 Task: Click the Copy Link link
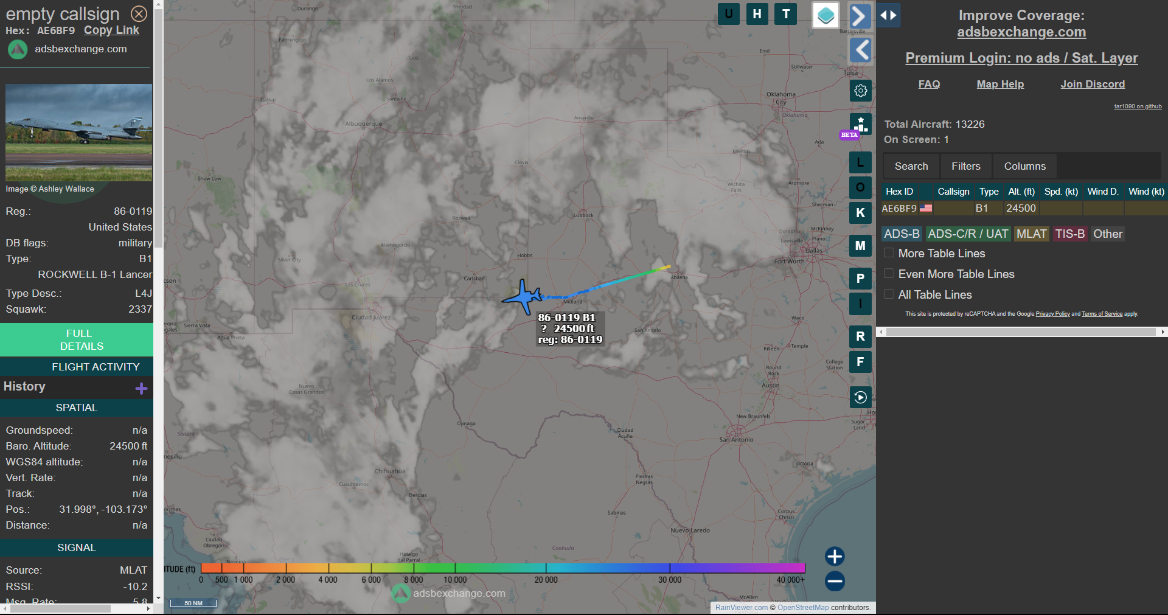tap(111, 30)
